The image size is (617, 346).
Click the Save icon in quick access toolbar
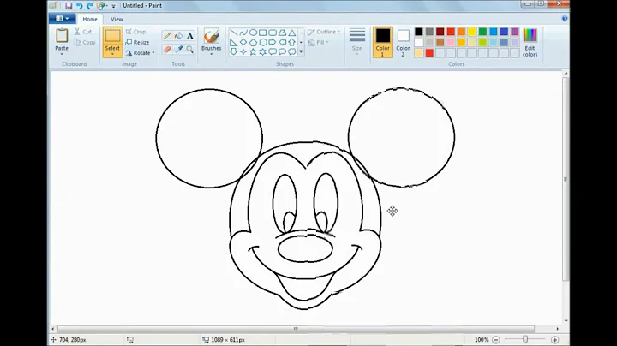click(x=69, y=6)
